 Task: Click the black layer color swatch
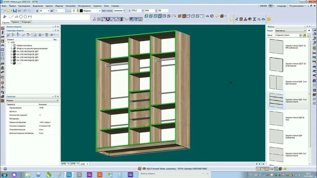coord(81,11)
